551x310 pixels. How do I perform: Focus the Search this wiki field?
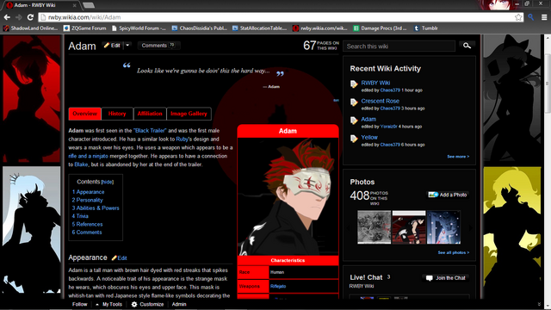tap(399, 46)
